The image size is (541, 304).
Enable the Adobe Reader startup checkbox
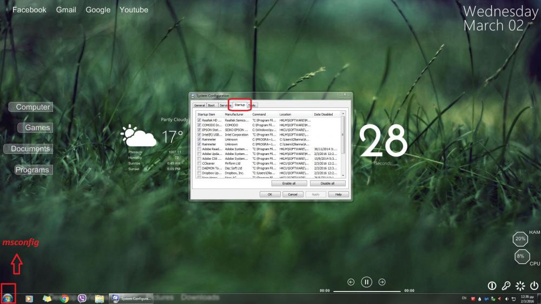tap(199, 149)
